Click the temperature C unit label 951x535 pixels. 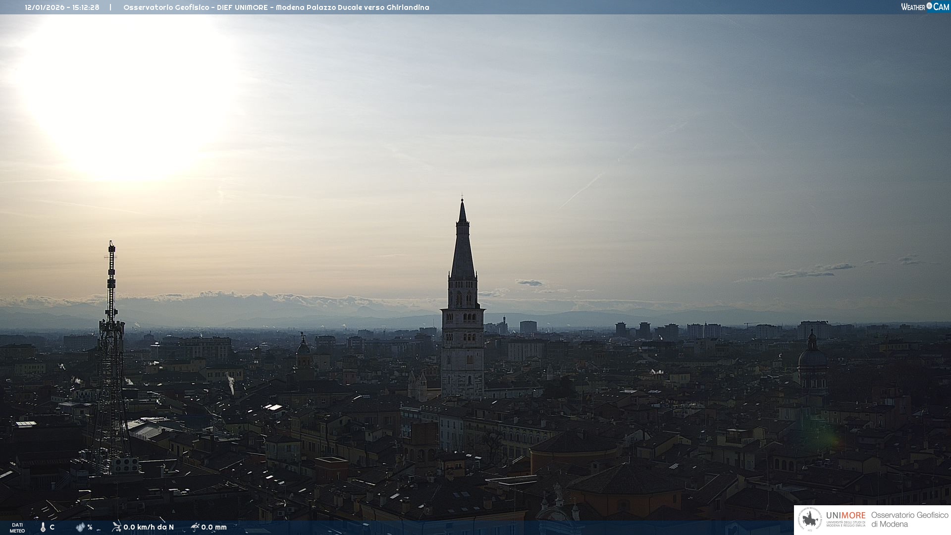[x=52, y=527]
